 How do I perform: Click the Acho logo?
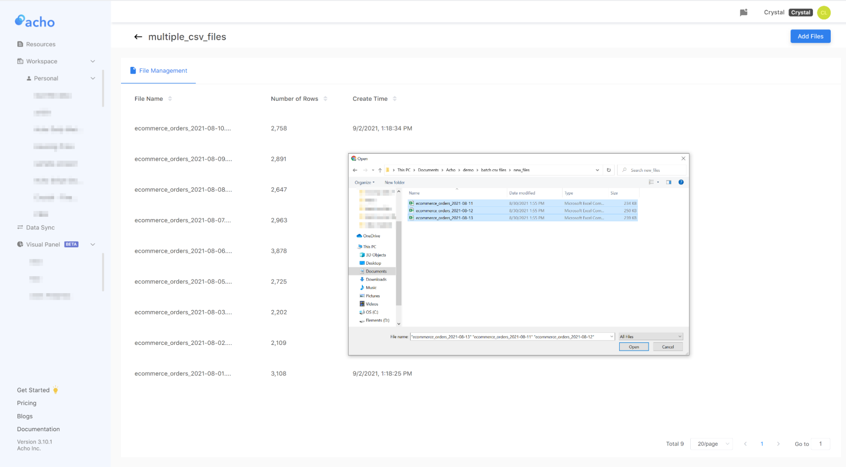tap(35, 21)
